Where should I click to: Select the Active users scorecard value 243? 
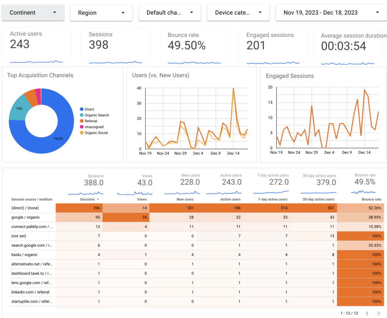pos(20,44)
